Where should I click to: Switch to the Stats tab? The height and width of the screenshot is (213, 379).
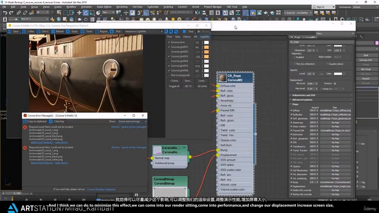tap(178, 37)
